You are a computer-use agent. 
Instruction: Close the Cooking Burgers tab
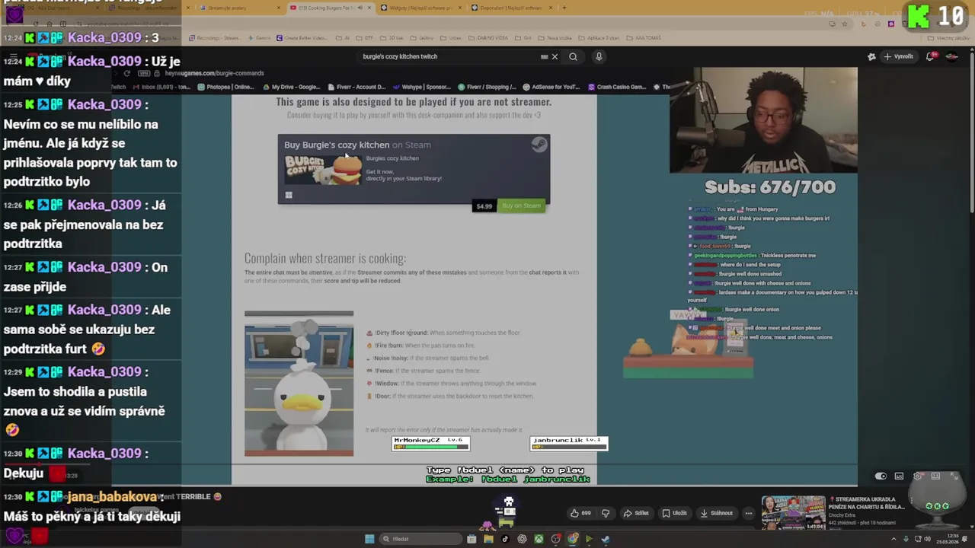(370, 8)
